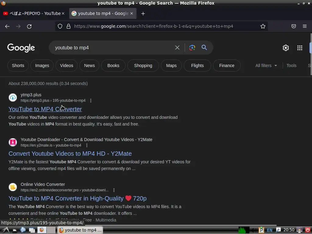Close the youtube to mp4 Google tab
This screenshot has width=312, height=234.
132,13
